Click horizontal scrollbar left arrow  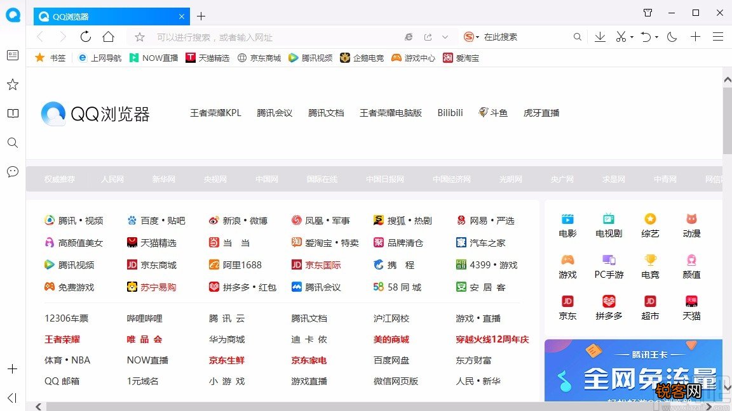pos(38,407)
